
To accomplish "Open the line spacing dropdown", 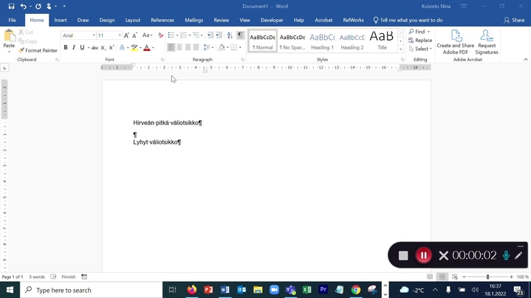I will (x=208, y=47).
